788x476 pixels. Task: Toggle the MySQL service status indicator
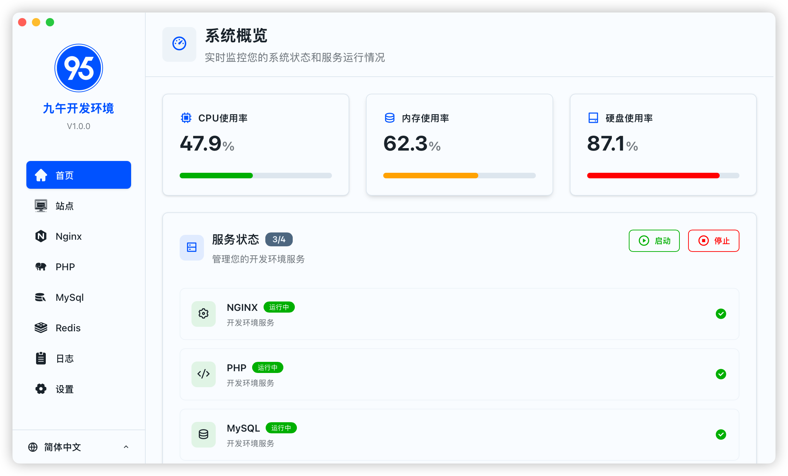point(721,435)
